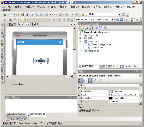Open the find results combo box dropdown
Screen dimensions: 144x127
tap(119, 15)
